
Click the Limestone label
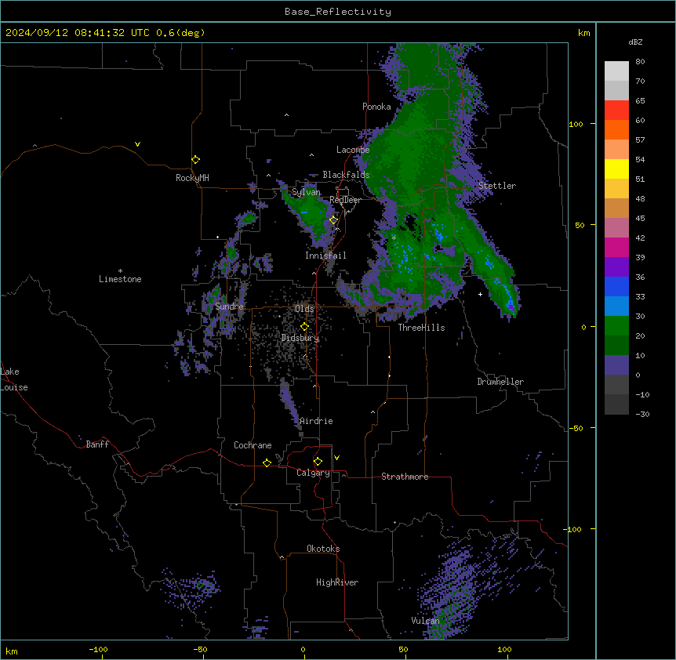point(120,279)
